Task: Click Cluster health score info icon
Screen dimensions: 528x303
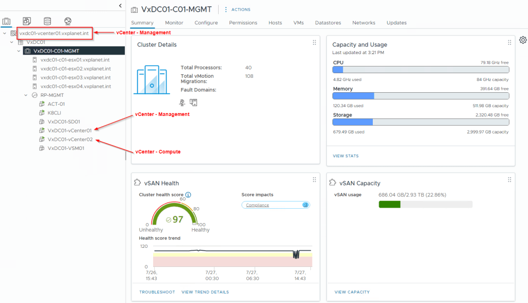Action: coord(188,195)
